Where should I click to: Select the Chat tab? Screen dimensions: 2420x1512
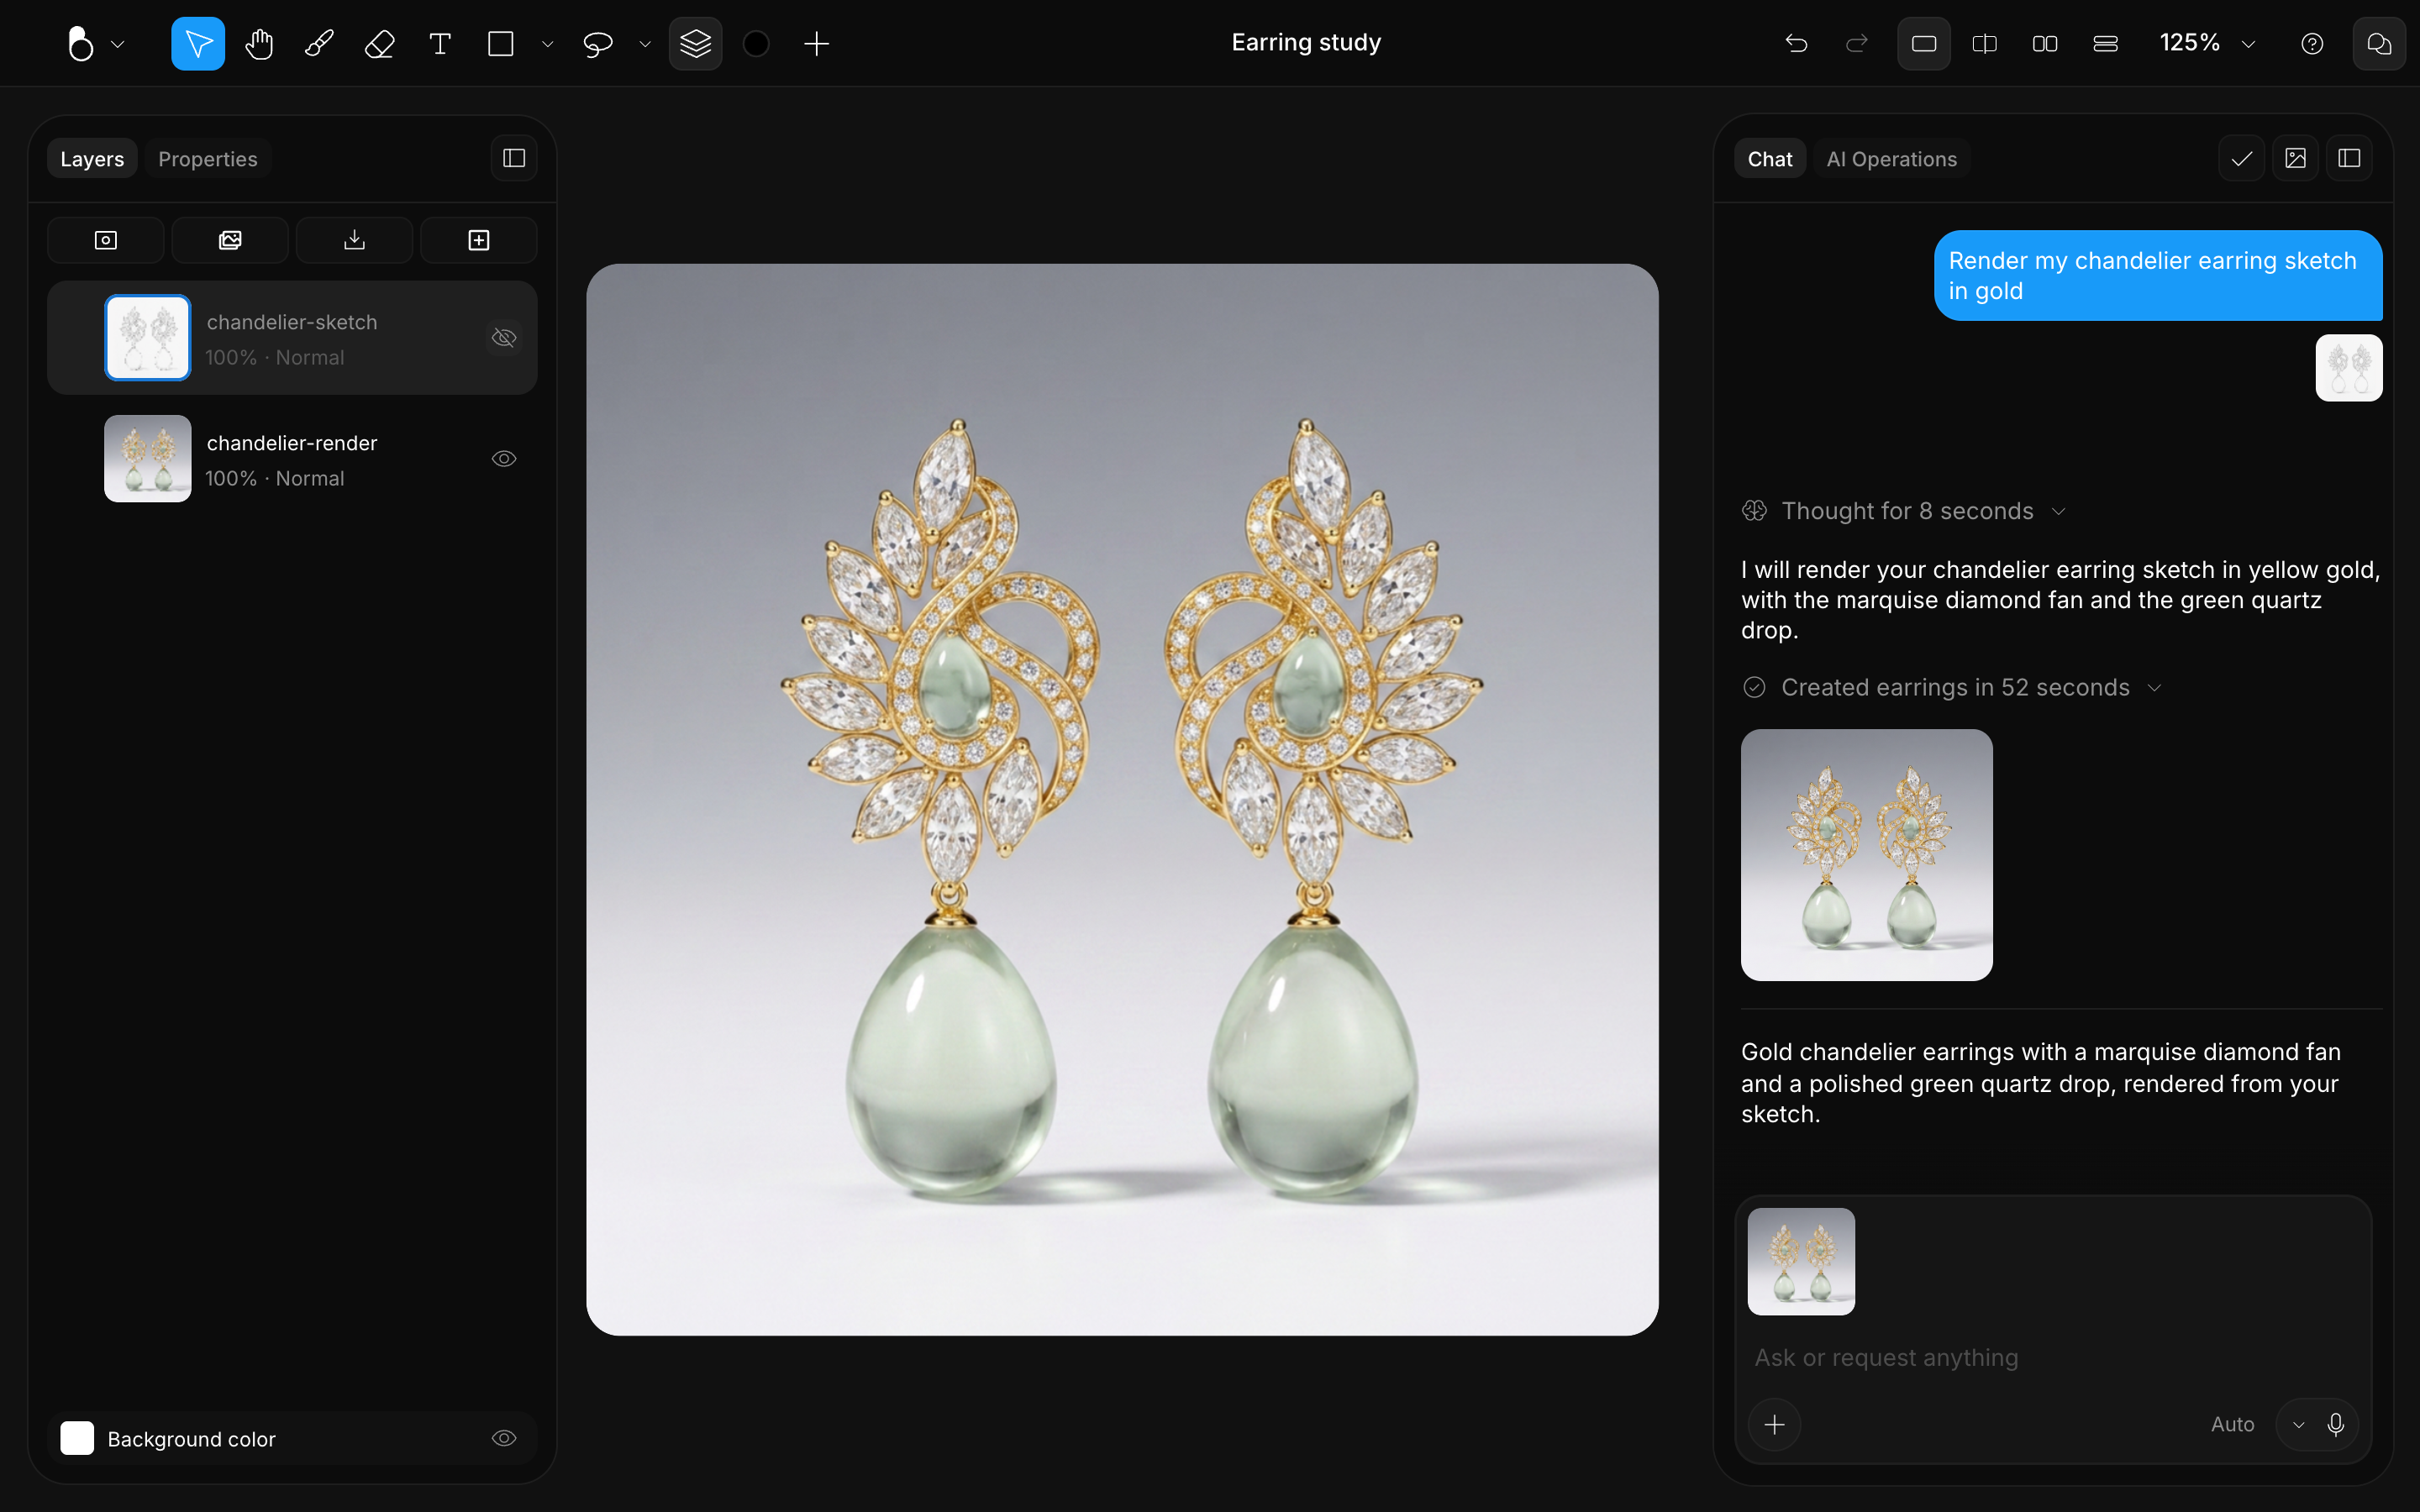[1769, 159]
